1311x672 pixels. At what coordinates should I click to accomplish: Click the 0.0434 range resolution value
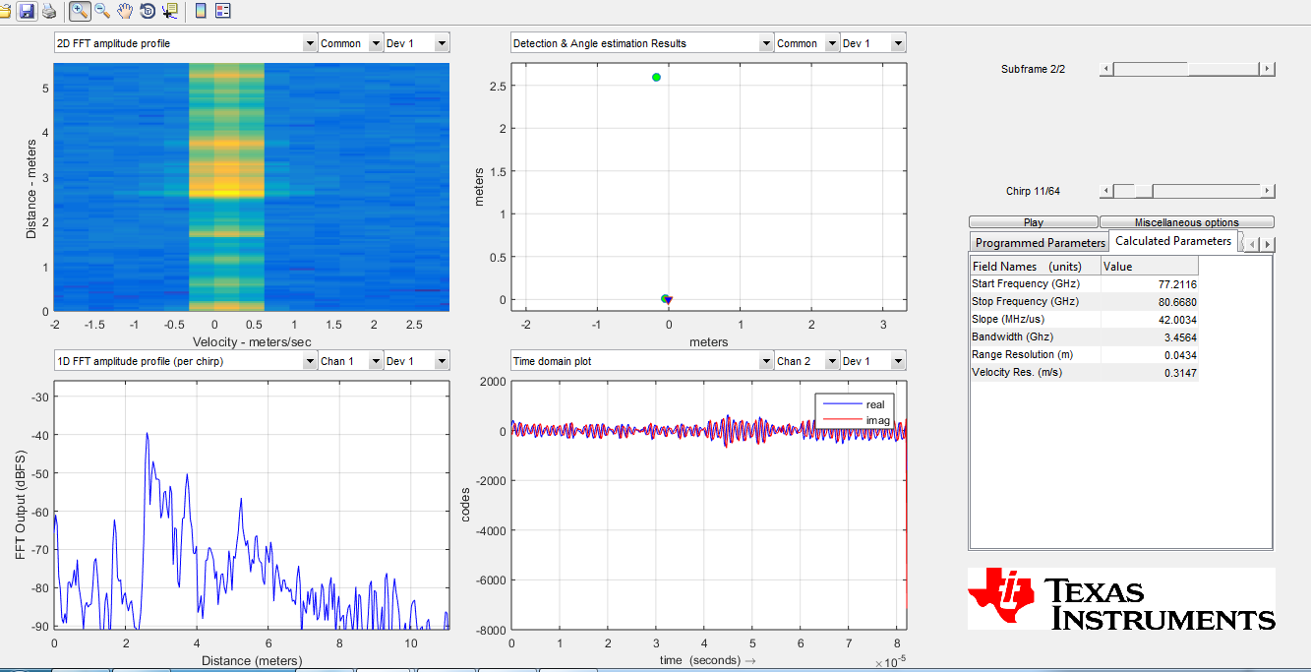pos(1180,355)
